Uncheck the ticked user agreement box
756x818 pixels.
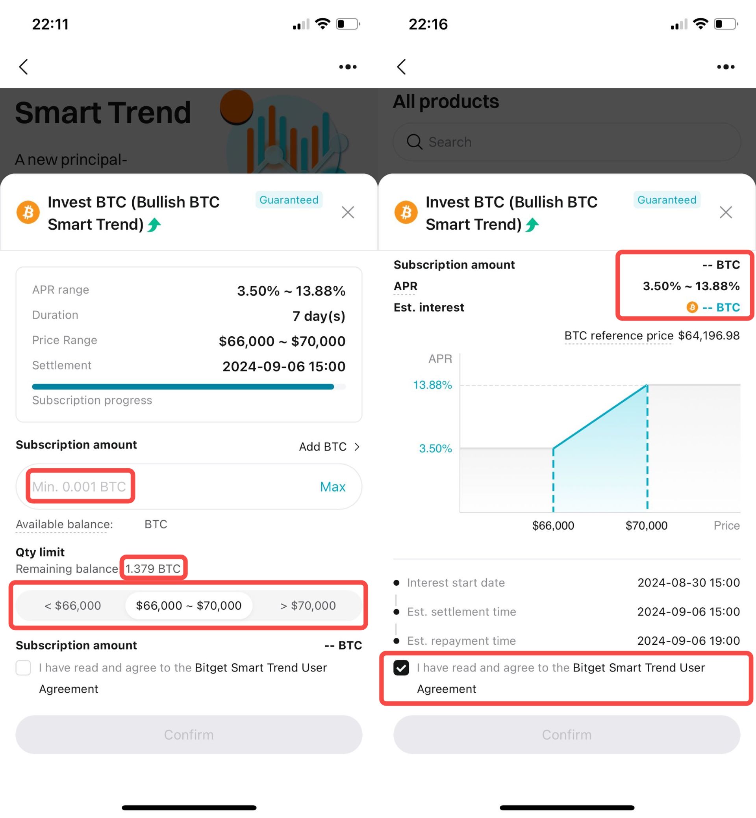click(401, 668)
